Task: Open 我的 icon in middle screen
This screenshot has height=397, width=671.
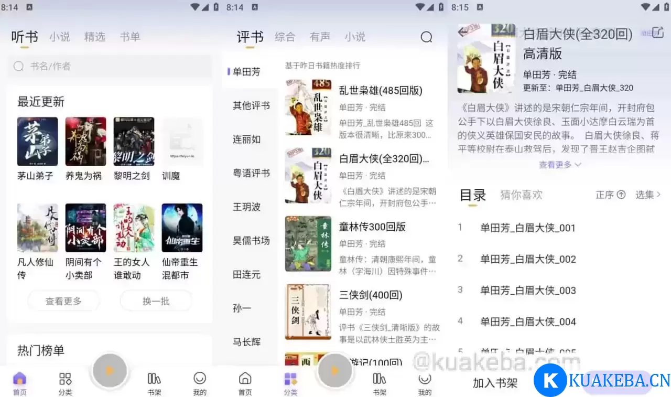Action: [x=425, y=379]
